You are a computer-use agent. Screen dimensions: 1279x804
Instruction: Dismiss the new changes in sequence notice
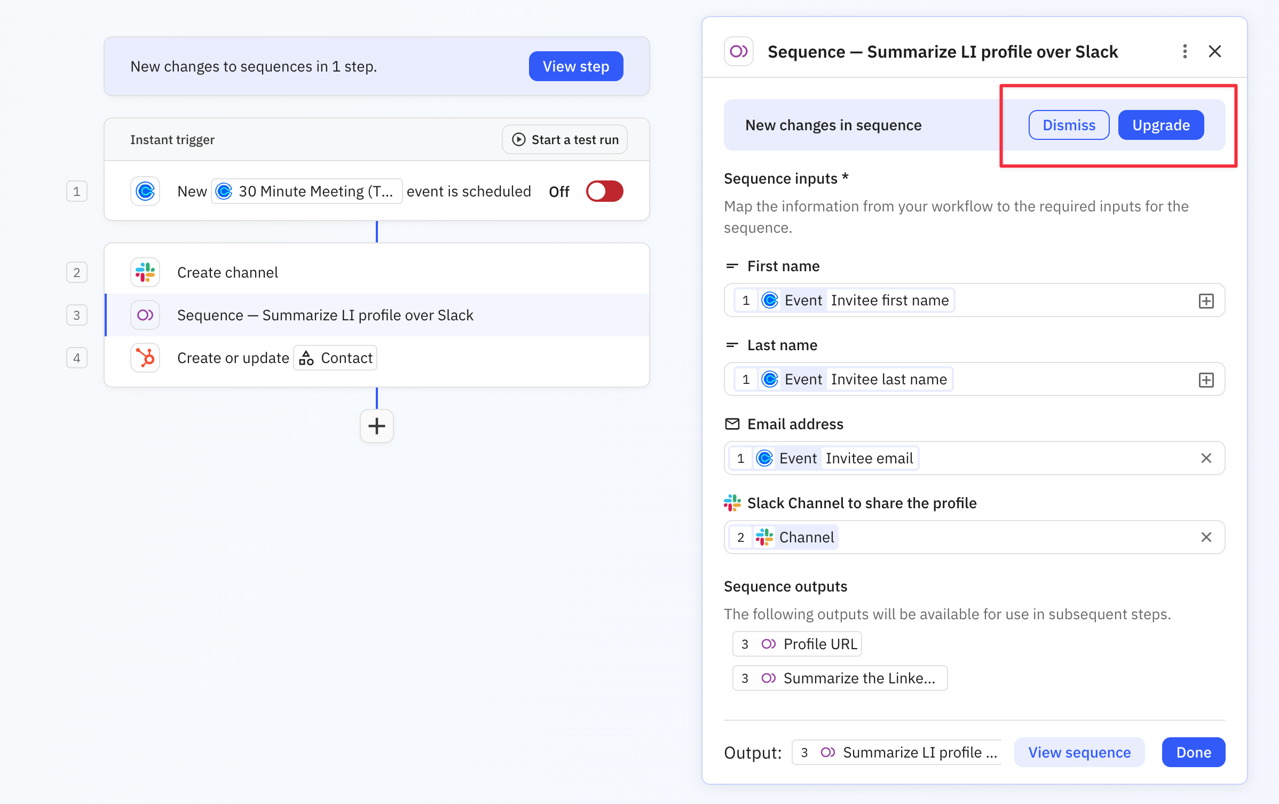pos(1068,124)
